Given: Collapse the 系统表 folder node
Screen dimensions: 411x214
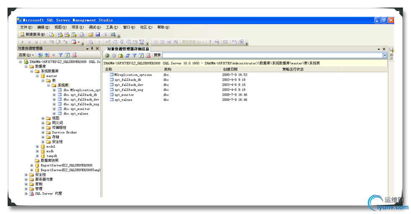Looking at the screenshot, I should coord(49,85).
